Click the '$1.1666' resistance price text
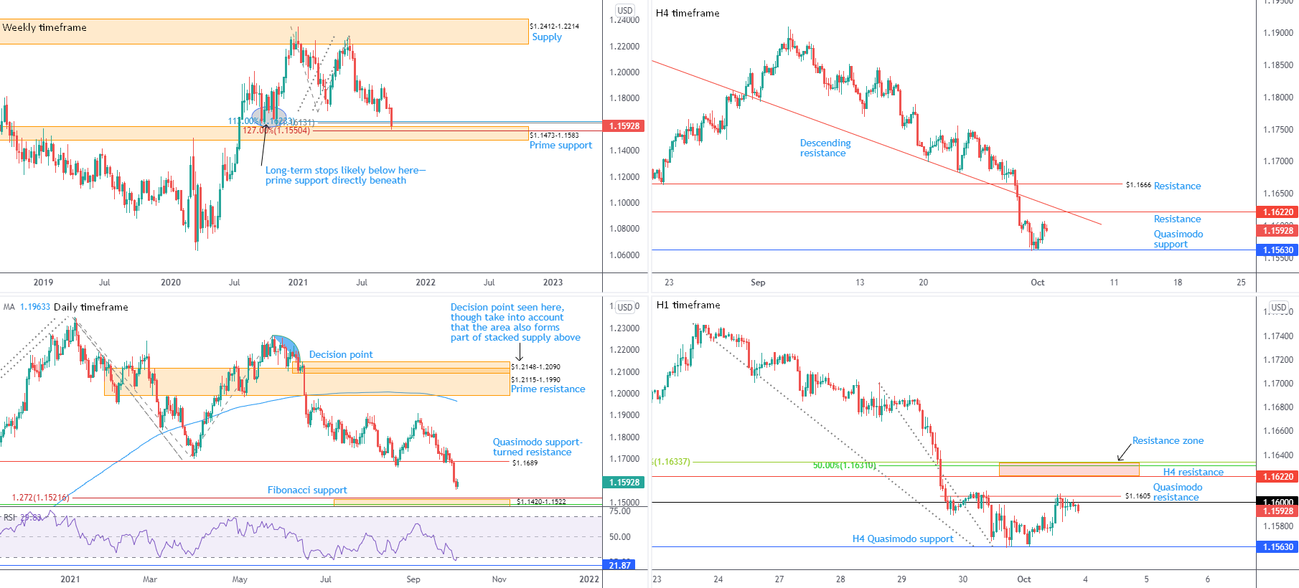The width and height of the screenshot is (1299, 588). pyautogui.click(x=1138, y=185)
